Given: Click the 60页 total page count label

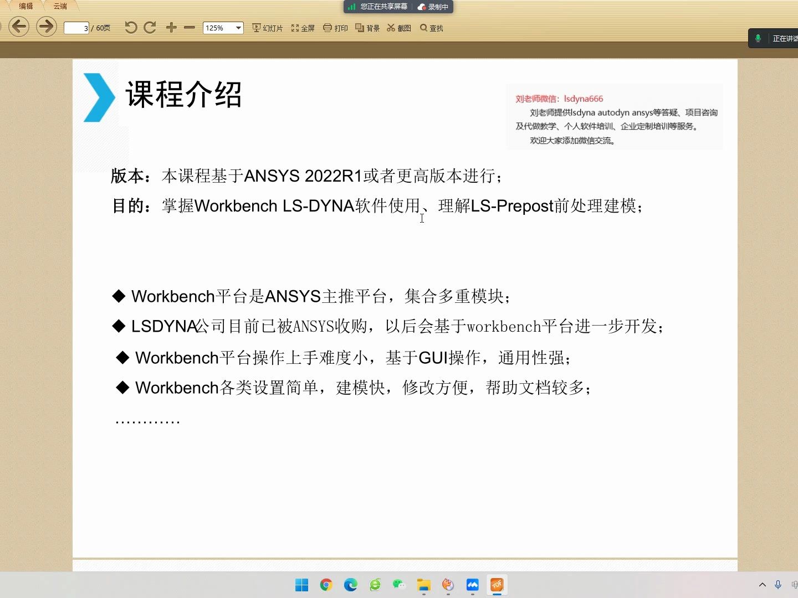Looking at the screenshot, I should [103, 28].
